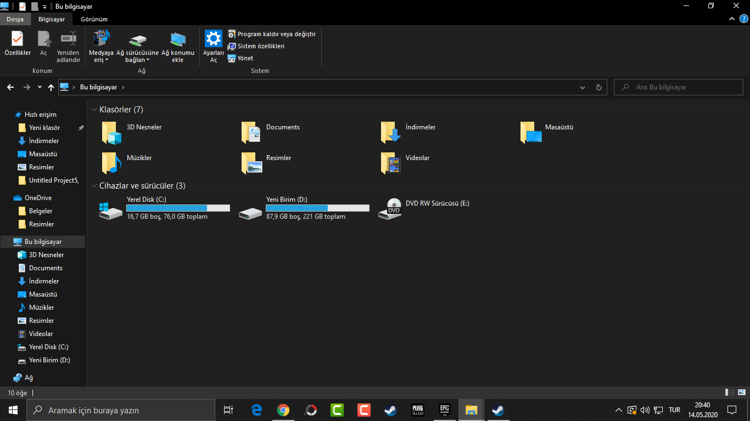750x421 pixels.
Task: Open Yerel Disk (C:) in sidebar
Action: [43, 347]
